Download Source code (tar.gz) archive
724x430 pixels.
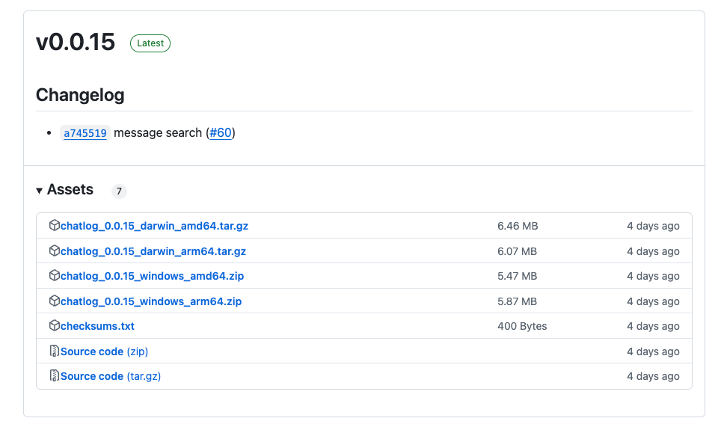coord(110,376)
